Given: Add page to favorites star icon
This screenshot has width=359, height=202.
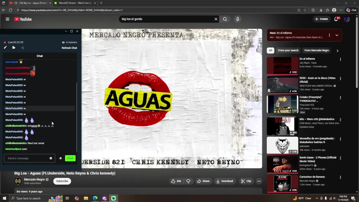Looking at the screenshot, I should tap(305, 10).
